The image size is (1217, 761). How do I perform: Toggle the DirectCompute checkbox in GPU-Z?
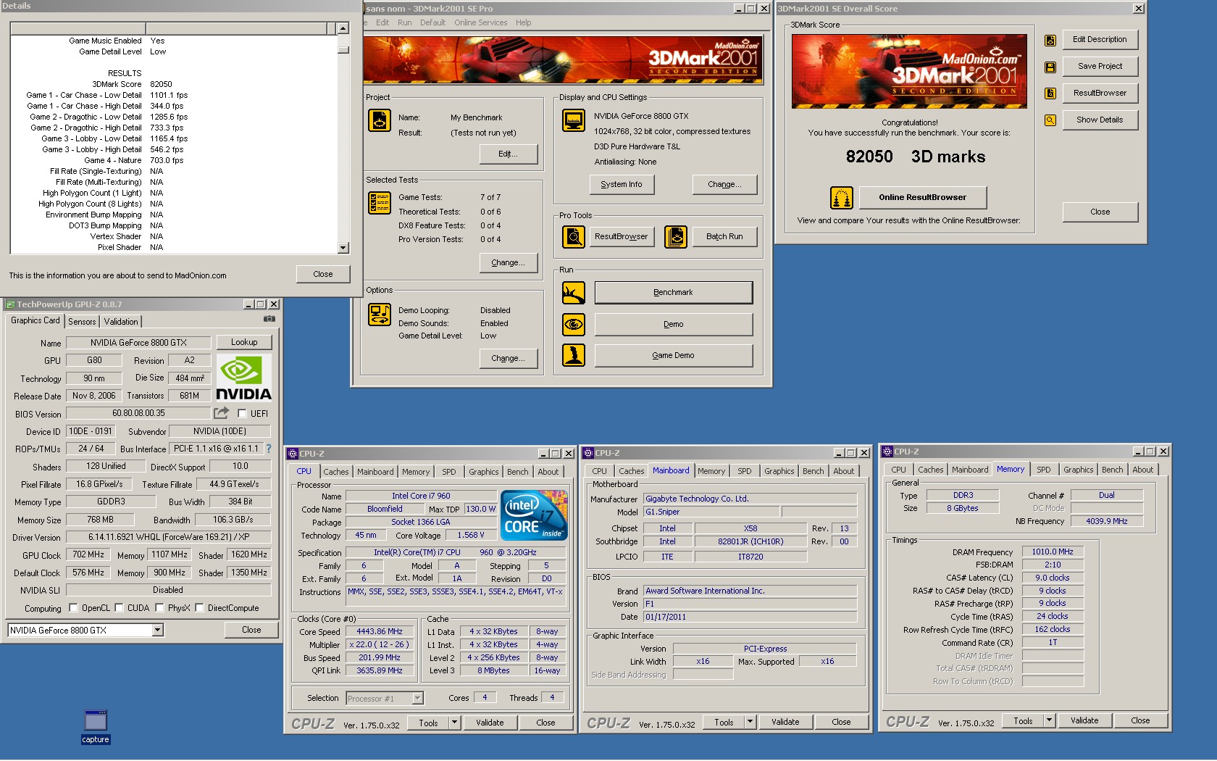coord(199,608)
